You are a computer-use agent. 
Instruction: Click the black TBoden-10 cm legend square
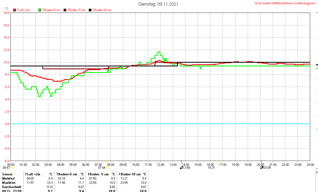pos(90,10)
